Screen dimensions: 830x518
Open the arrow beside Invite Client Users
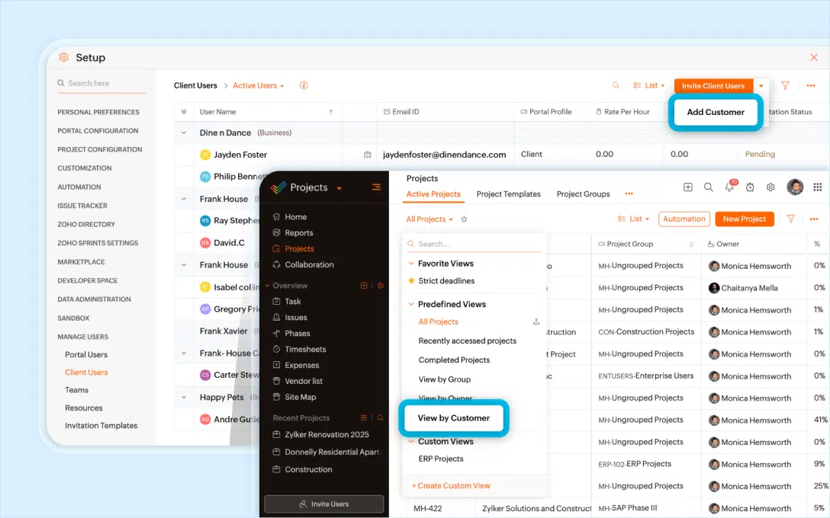pos(761,85)
